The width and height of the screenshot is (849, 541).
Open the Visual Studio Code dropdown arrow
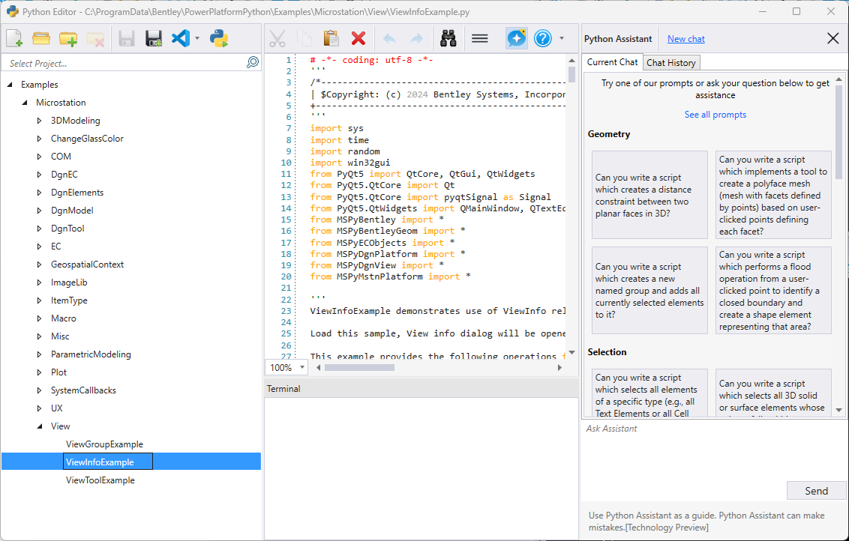click(x=197, y=38)
